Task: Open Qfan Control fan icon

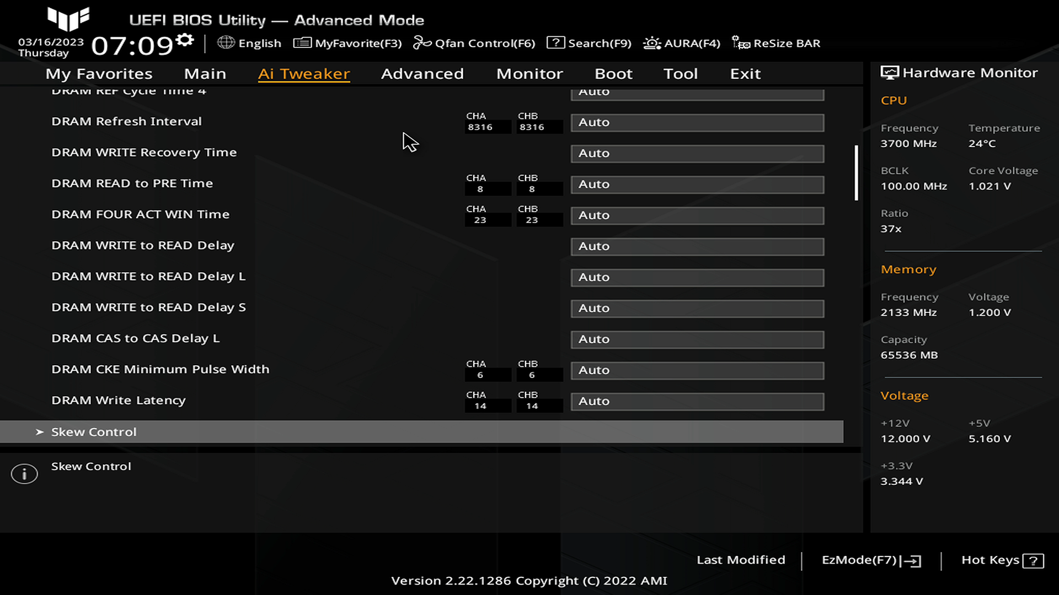Action: 422,42
